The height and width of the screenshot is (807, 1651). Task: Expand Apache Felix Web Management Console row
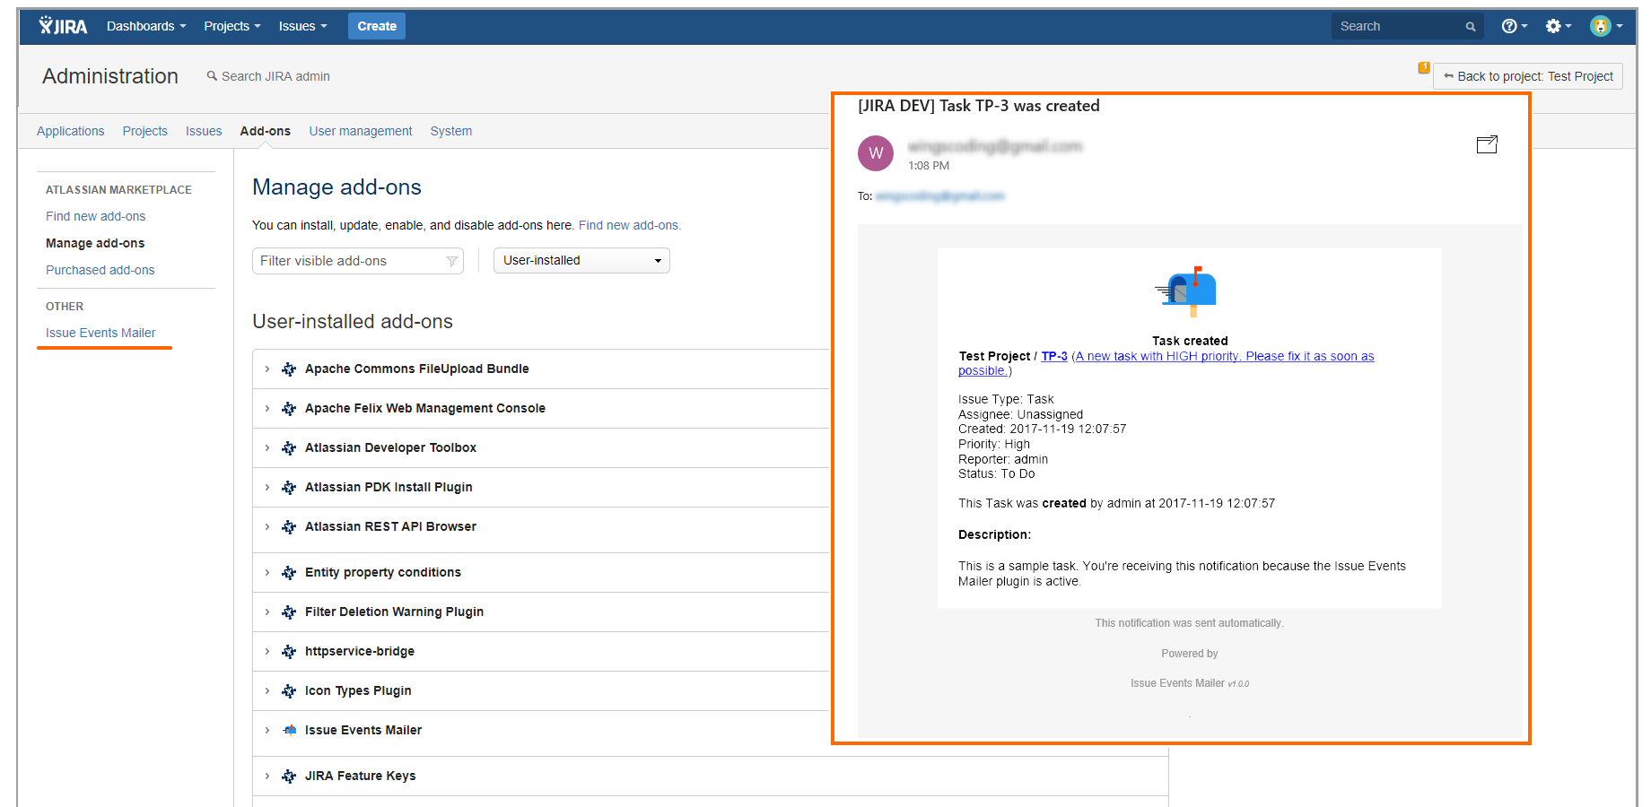[267, 408]
